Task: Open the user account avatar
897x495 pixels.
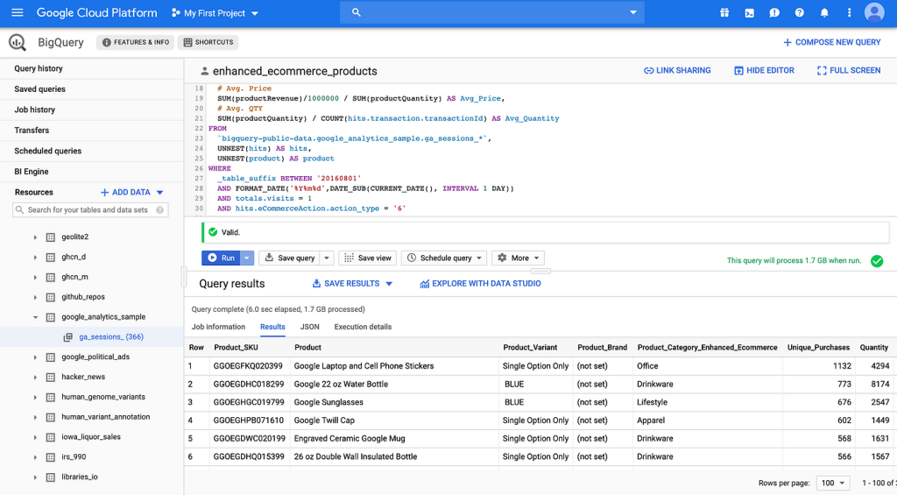Action: (x=874, y=12)
